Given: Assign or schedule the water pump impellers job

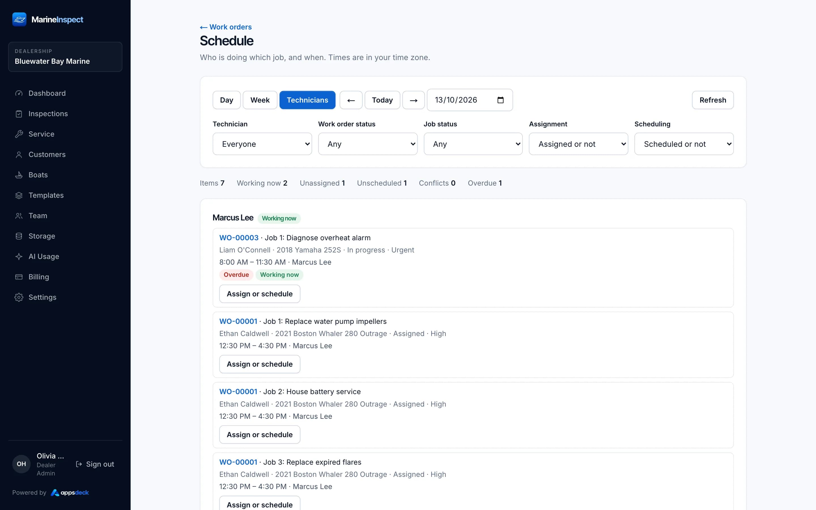Looking at the screenshot, I should click(x=260, y=364).
